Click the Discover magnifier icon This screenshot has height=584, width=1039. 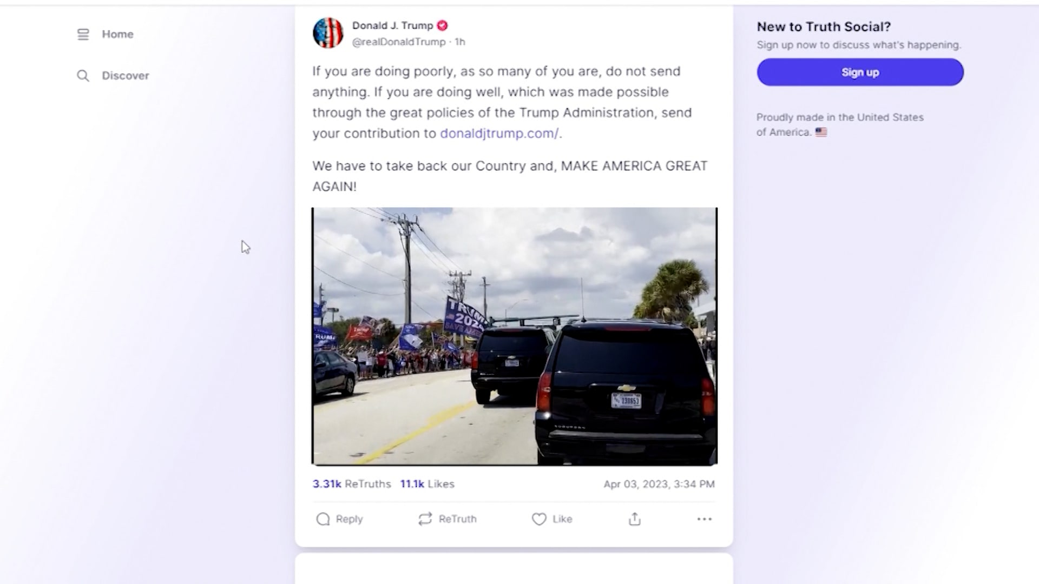coord(83,76)
